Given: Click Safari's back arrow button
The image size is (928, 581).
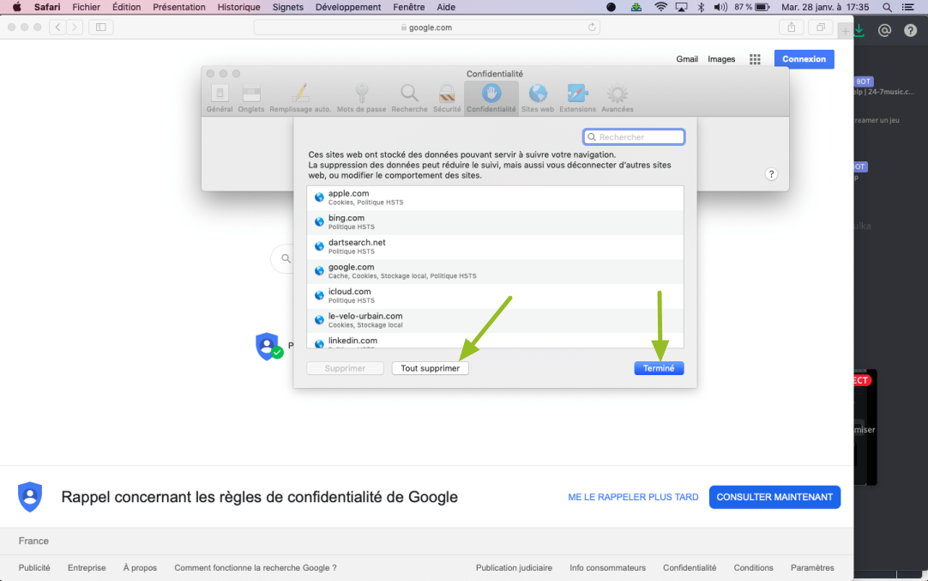Looking at the screenshot, I should pyautogui.click(x=58, y=27).
